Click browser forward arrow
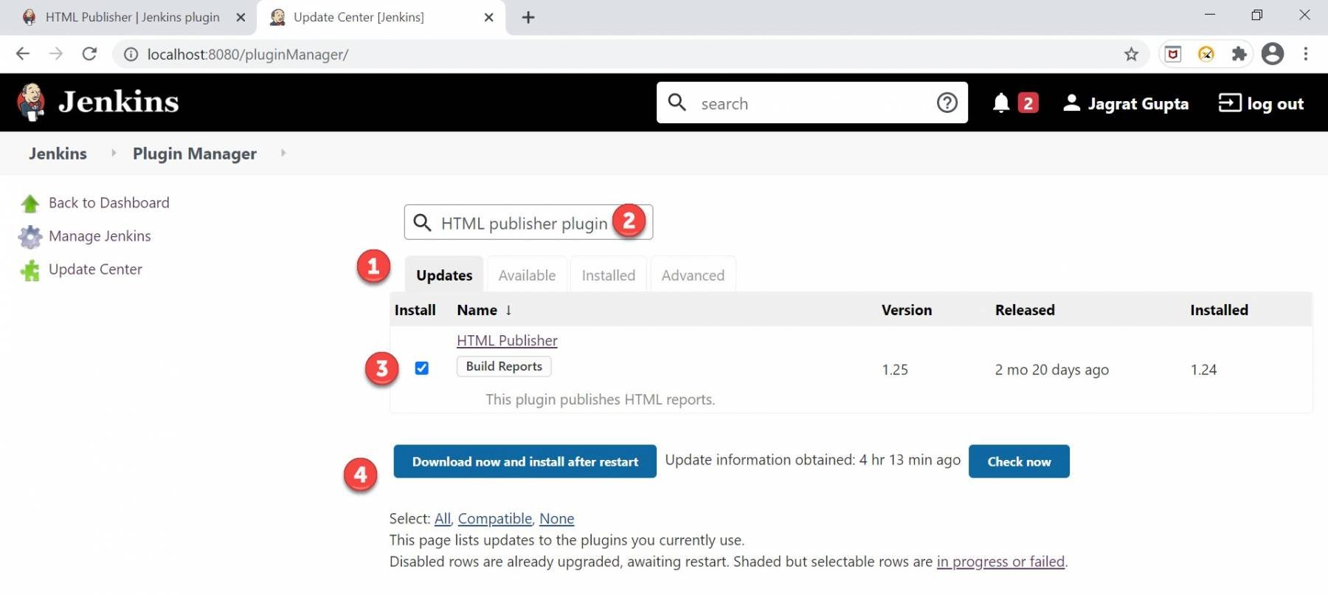Screen dimensions: 1328x595 pyautogui.click(x=56, y=54)
